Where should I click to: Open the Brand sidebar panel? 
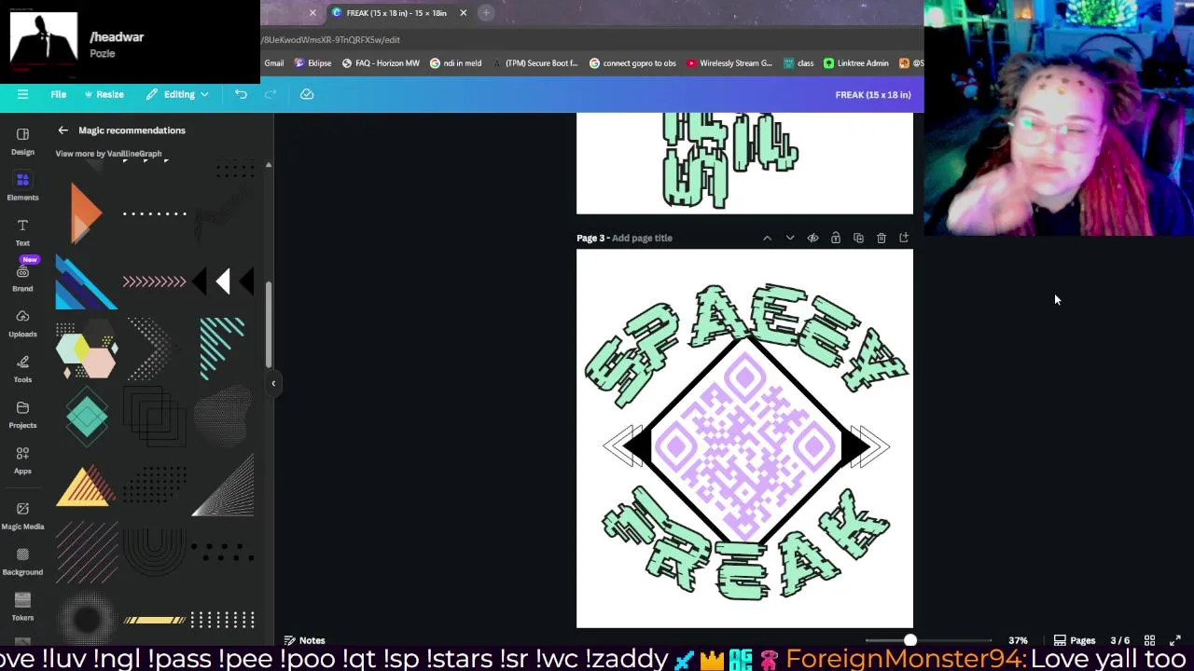tap(22, 278)
